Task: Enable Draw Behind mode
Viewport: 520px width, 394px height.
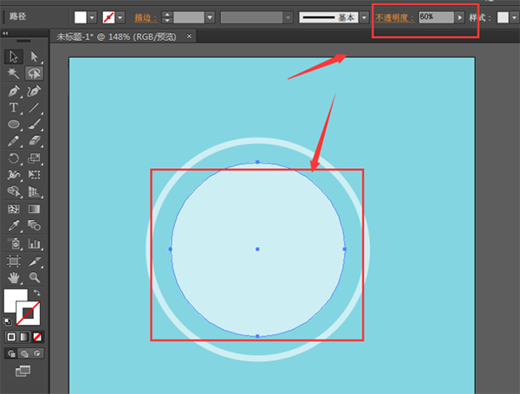Action: click(x=24, y=353)
